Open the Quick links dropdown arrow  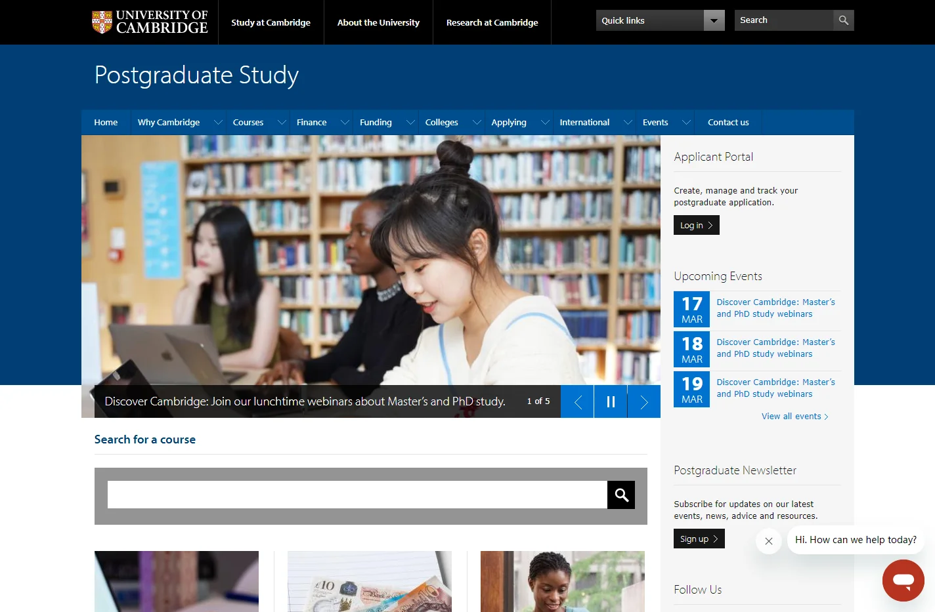tap(714, 20)
